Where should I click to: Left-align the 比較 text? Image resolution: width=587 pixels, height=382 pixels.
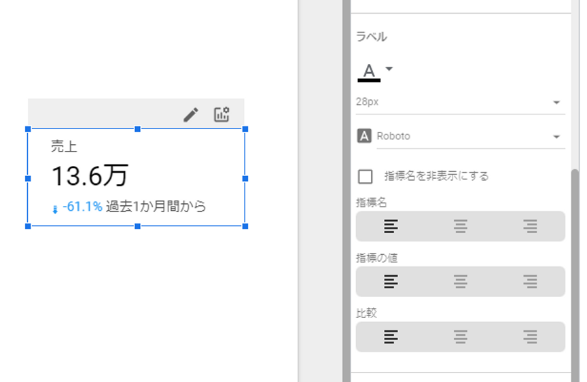click(391, 337)
